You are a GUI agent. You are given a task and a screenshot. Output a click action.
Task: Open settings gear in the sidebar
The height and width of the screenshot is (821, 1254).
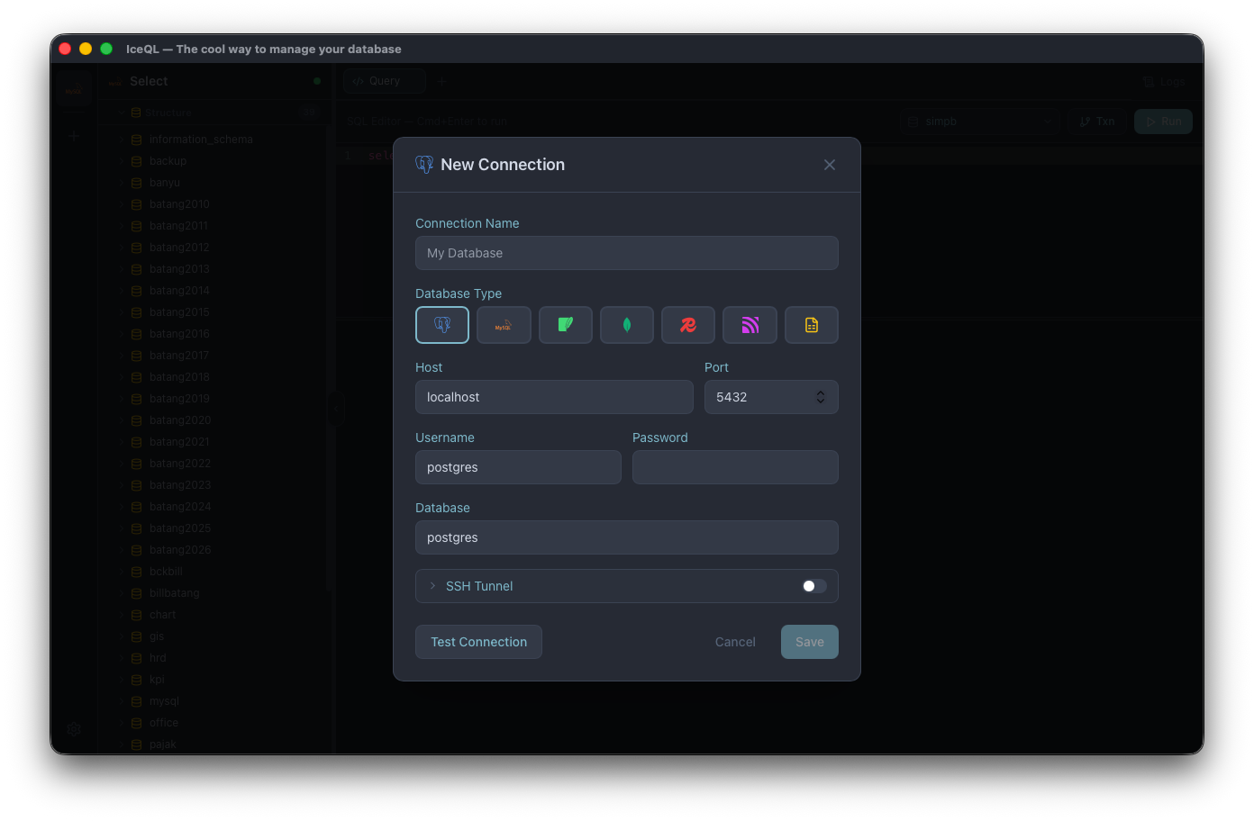coord(74,729)
